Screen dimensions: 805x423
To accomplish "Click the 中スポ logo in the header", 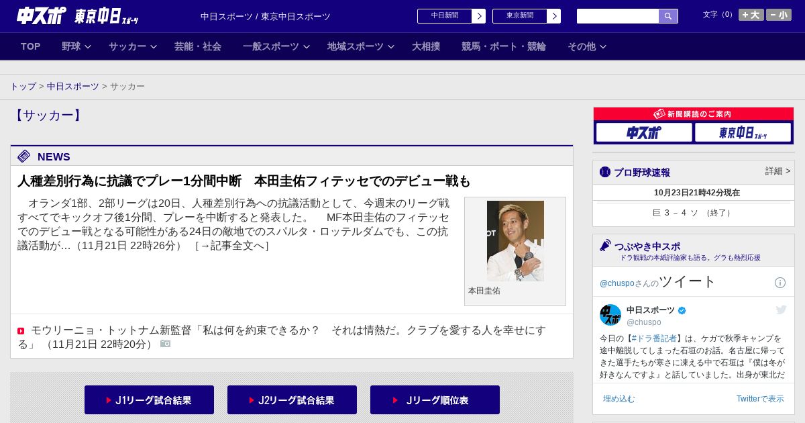I will 42,15.
